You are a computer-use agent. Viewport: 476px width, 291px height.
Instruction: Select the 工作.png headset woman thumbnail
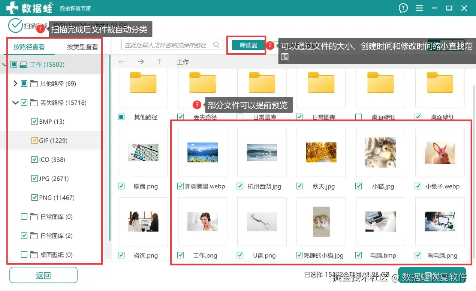[x=202, y=221]
